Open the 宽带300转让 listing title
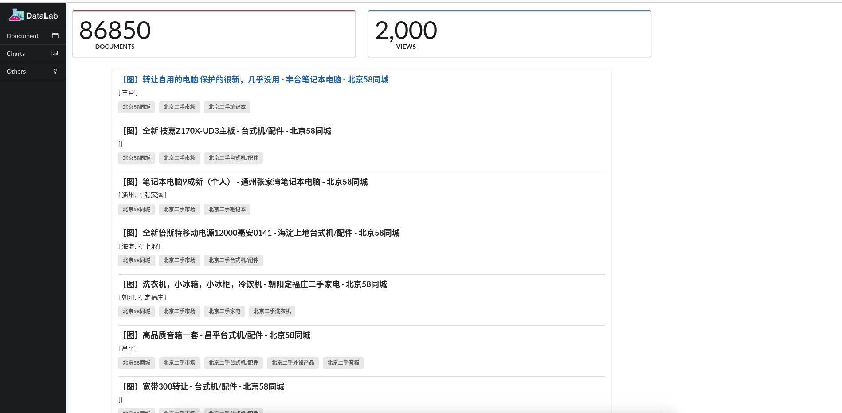This screenshot has width=842, height=413. (x=201, y=387)
